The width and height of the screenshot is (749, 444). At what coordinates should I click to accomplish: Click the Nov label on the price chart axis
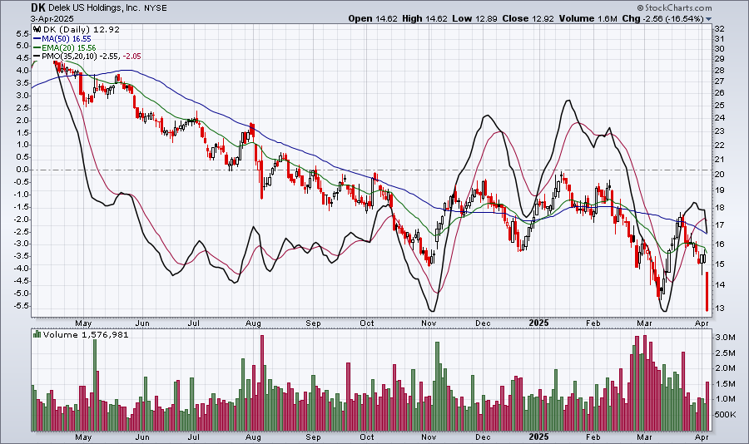click(429, 320)
